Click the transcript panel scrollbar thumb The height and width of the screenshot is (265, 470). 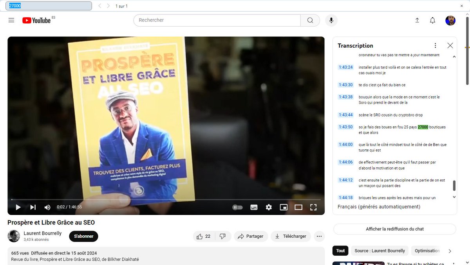[454, 186]
